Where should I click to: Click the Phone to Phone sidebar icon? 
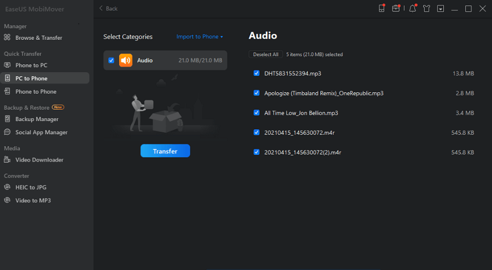click(x=7, y=92)
